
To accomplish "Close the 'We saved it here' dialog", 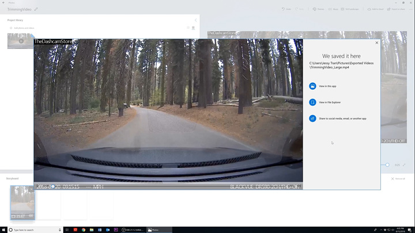I will [x=377, y=43].
